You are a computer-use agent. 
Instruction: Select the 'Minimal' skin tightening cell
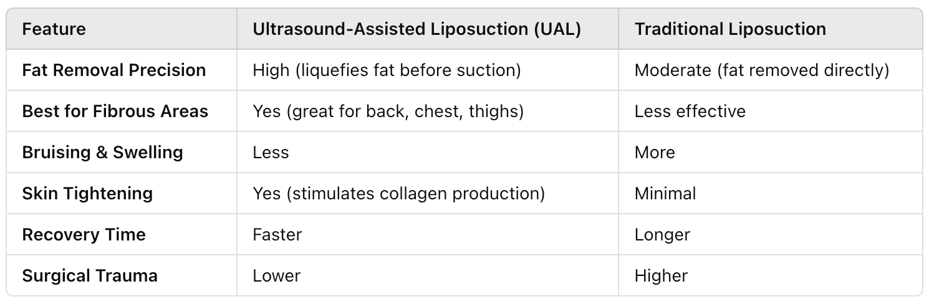point(665,193)
